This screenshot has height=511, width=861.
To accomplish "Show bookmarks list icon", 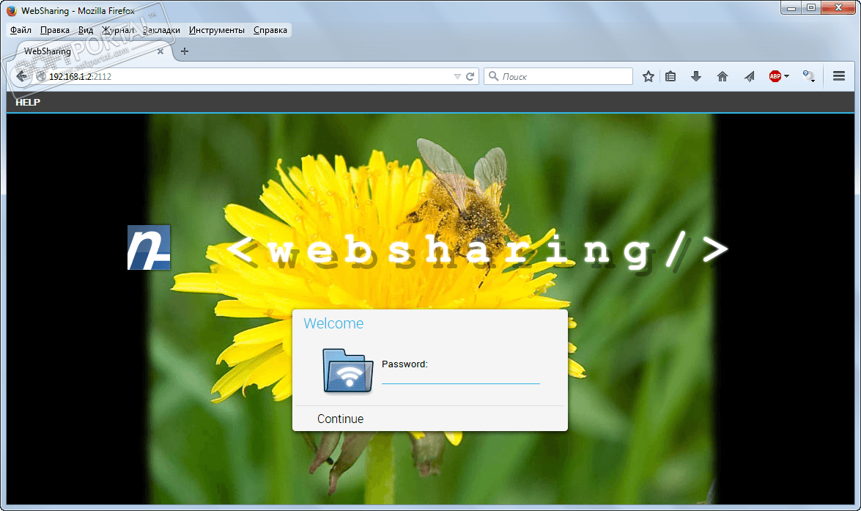I will pyautogui.click(x=670, y=76).
